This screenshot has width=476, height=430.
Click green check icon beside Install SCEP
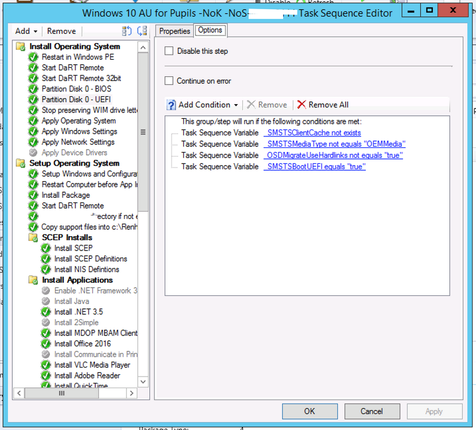tap(45, 248)
